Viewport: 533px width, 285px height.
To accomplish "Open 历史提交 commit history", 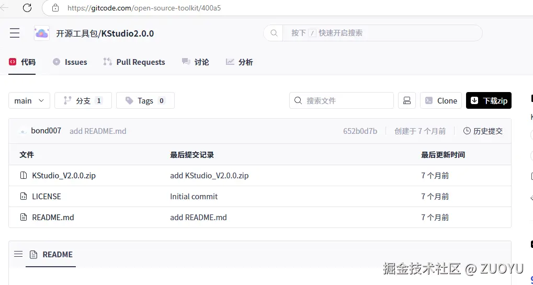I will click(x=483, y=131).
